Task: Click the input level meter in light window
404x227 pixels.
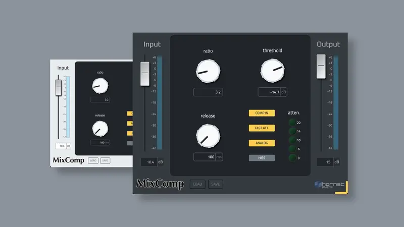Action: 68,107
